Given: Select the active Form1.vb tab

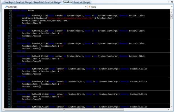Looking at the screenshot, I should (67, 2).
